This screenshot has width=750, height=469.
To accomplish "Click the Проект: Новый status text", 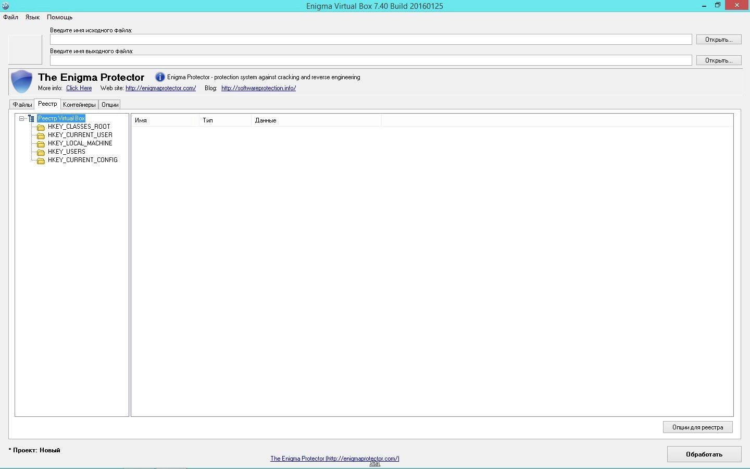I will click(x=34, y=450).
